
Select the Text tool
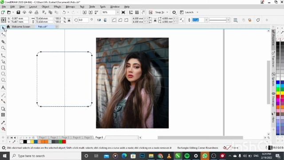(3, 88)
